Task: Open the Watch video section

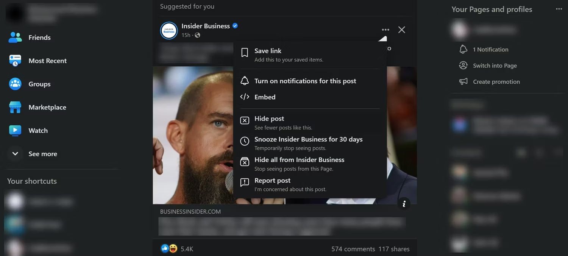Action: click(38, 130)
